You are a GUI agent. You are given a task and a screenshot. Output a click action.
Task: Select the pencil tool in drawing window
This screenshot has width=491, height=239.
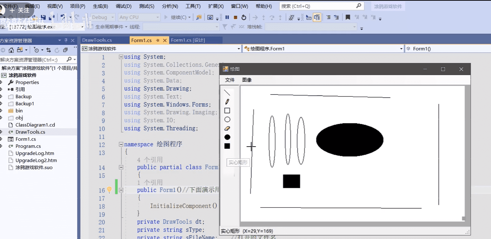pyautogui.click(x=227, y=102)
